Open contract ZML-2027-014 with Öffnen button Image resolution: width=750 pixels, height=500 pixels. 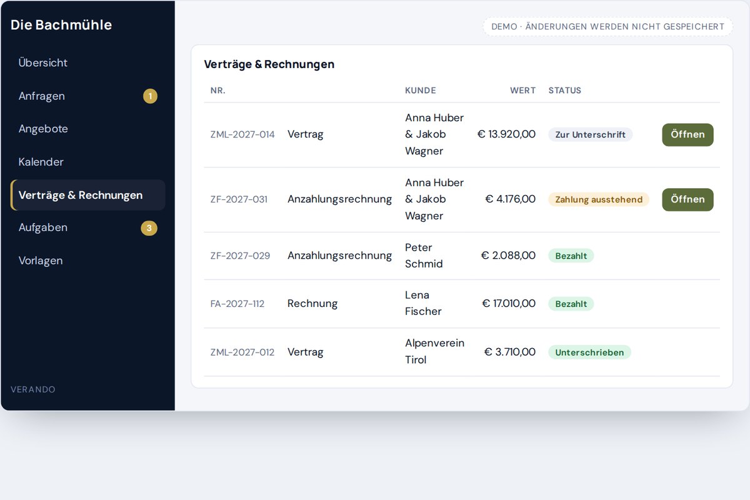(x=687, y=134)
